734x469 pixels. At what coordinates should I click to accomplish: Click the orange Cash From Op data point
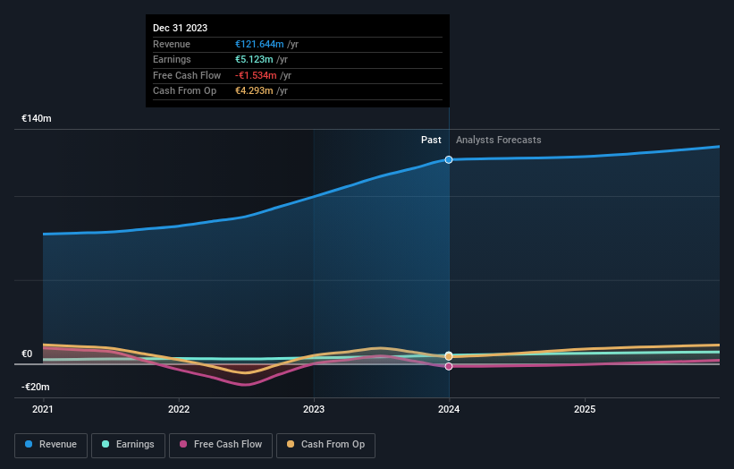coord(449,356)
